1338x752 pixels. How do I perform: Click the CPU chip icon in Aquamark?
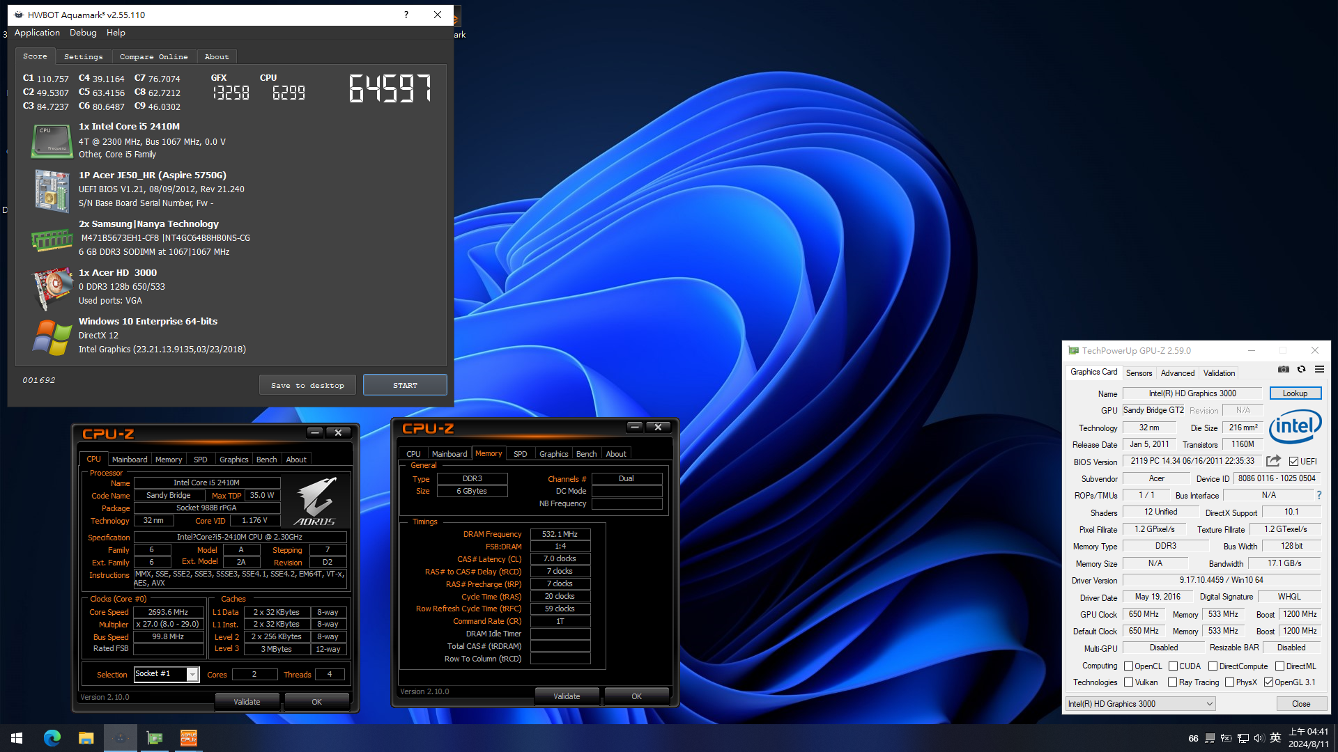click(x=52, y=141)
